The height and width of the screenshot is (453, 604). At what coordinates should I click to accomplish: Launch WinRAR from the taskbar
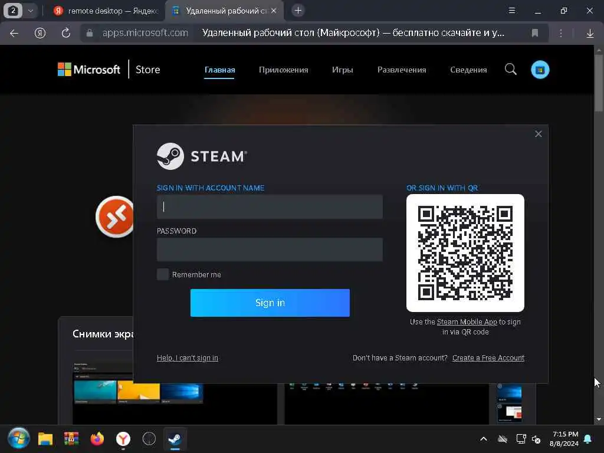click(x=71, y=439)
